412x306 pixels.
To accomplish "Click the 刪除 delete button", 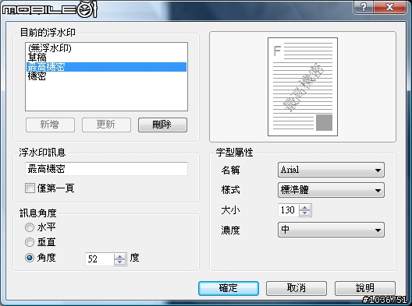I will point(162,125).
